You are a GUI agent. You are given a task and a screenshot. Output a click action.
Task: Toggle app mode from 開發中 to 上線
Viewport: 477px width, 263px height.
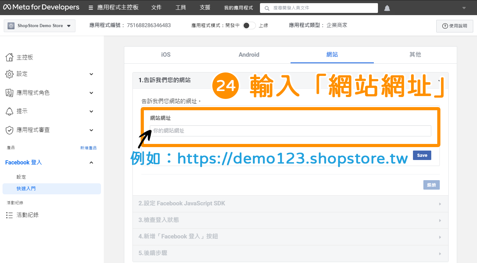point(249,26)
